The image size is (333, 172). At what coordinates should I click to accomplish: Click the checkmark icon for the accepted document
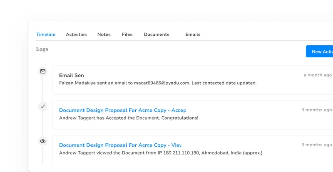click(x=42, y=106)
